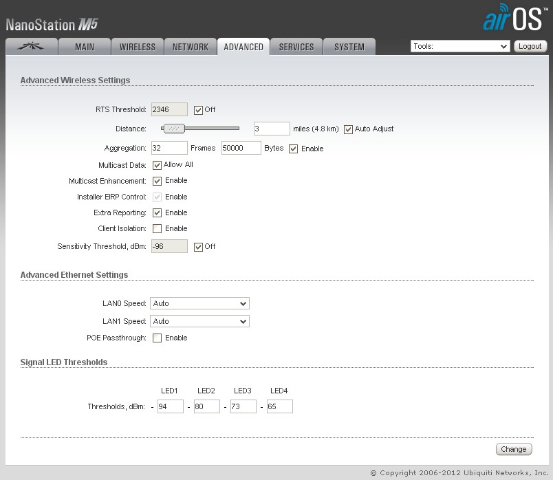Select the ADVANCED tab
553x480 pixels.
(243, 47)
